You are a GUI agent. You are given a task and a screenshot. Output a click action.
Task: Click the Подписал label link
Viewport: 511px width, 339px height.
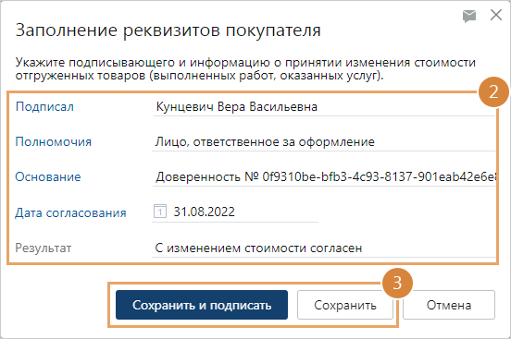(x=45, y=107)
